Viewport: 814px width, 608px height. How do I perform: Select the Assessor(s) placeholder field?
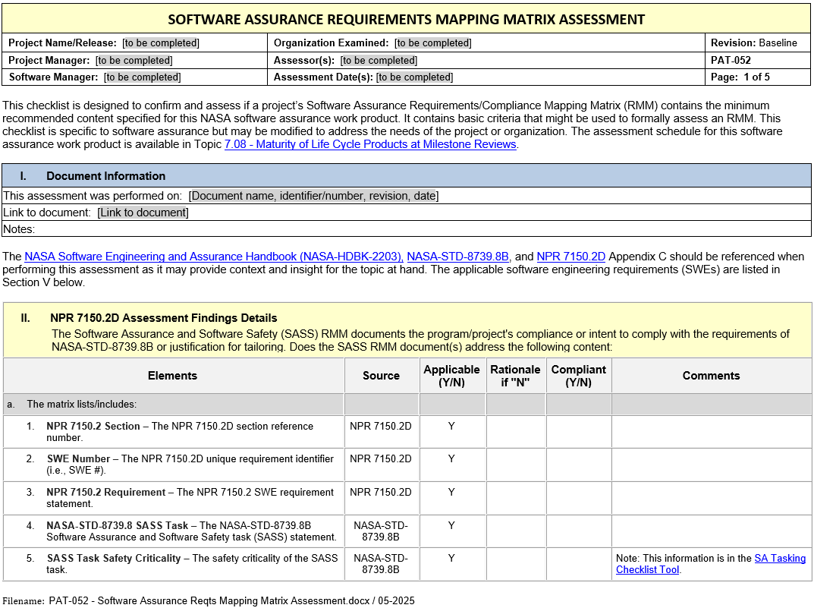pos(378,60)
